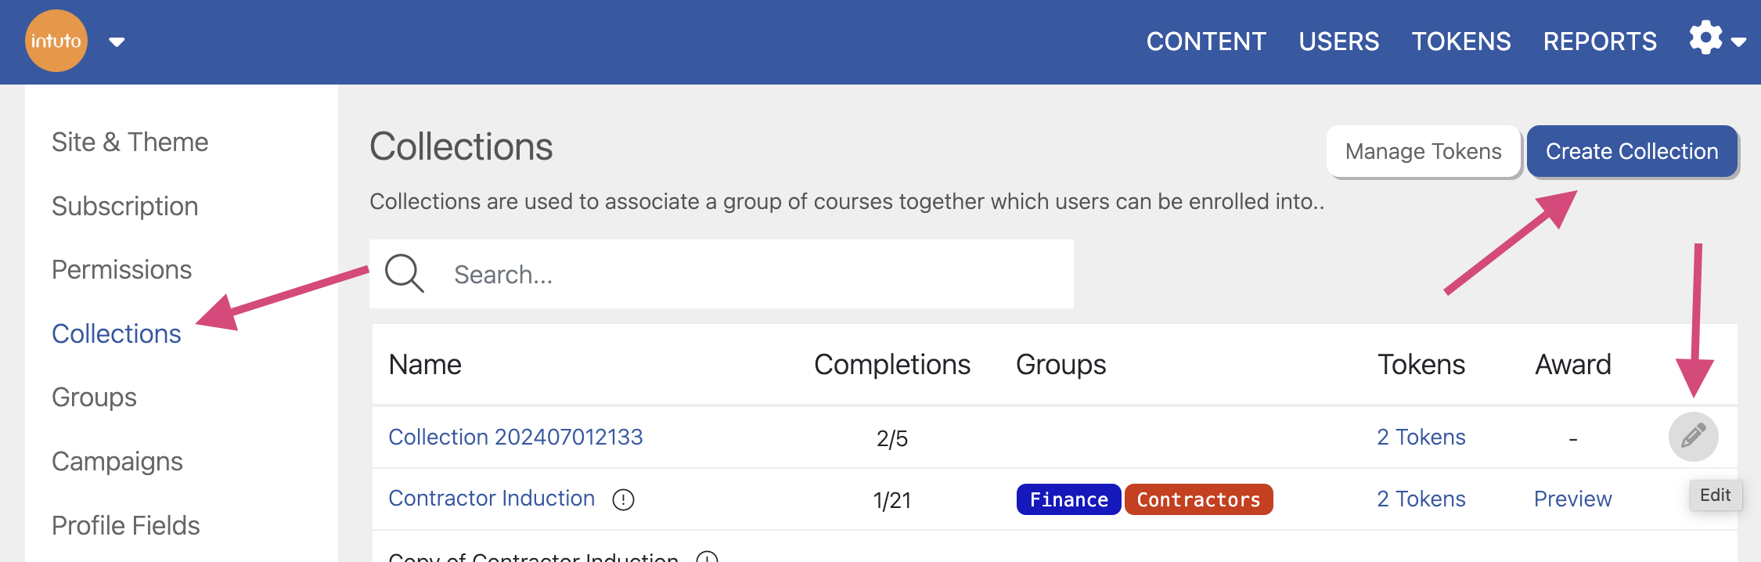Open the dropdown arrow beside Intuto logo
Viewport: 1761px width, 562px height.
(x=117, y=42)
